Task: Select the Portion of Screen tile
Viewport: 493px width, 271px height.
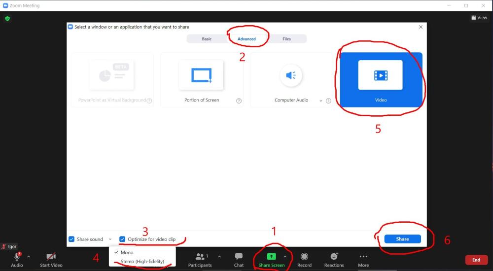Action: (x=201, y=80)
